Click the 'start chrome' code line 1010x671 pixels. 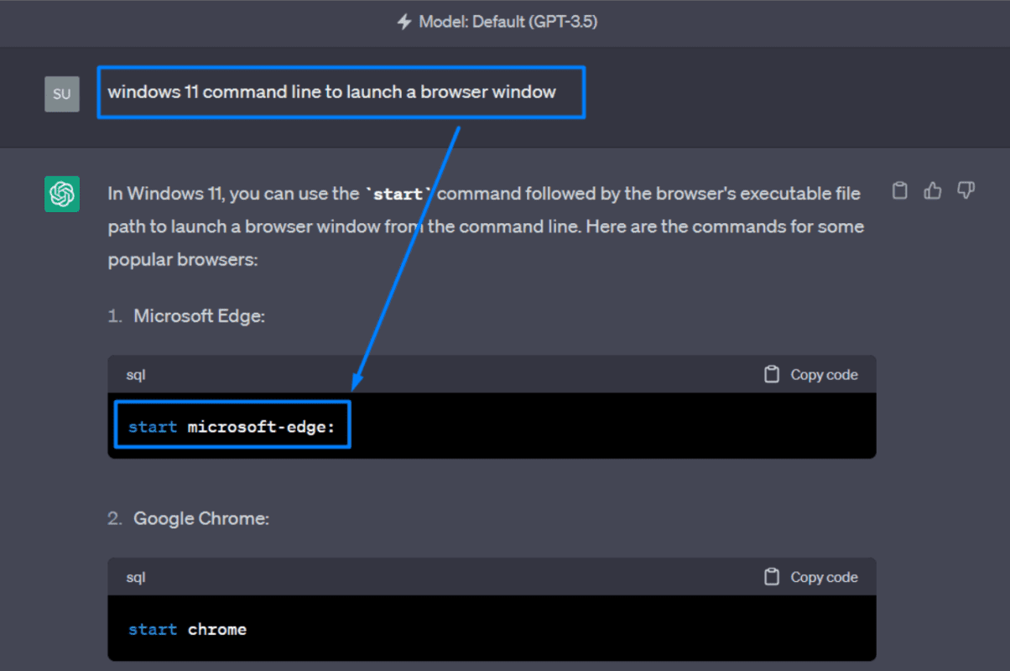[187, 629]
